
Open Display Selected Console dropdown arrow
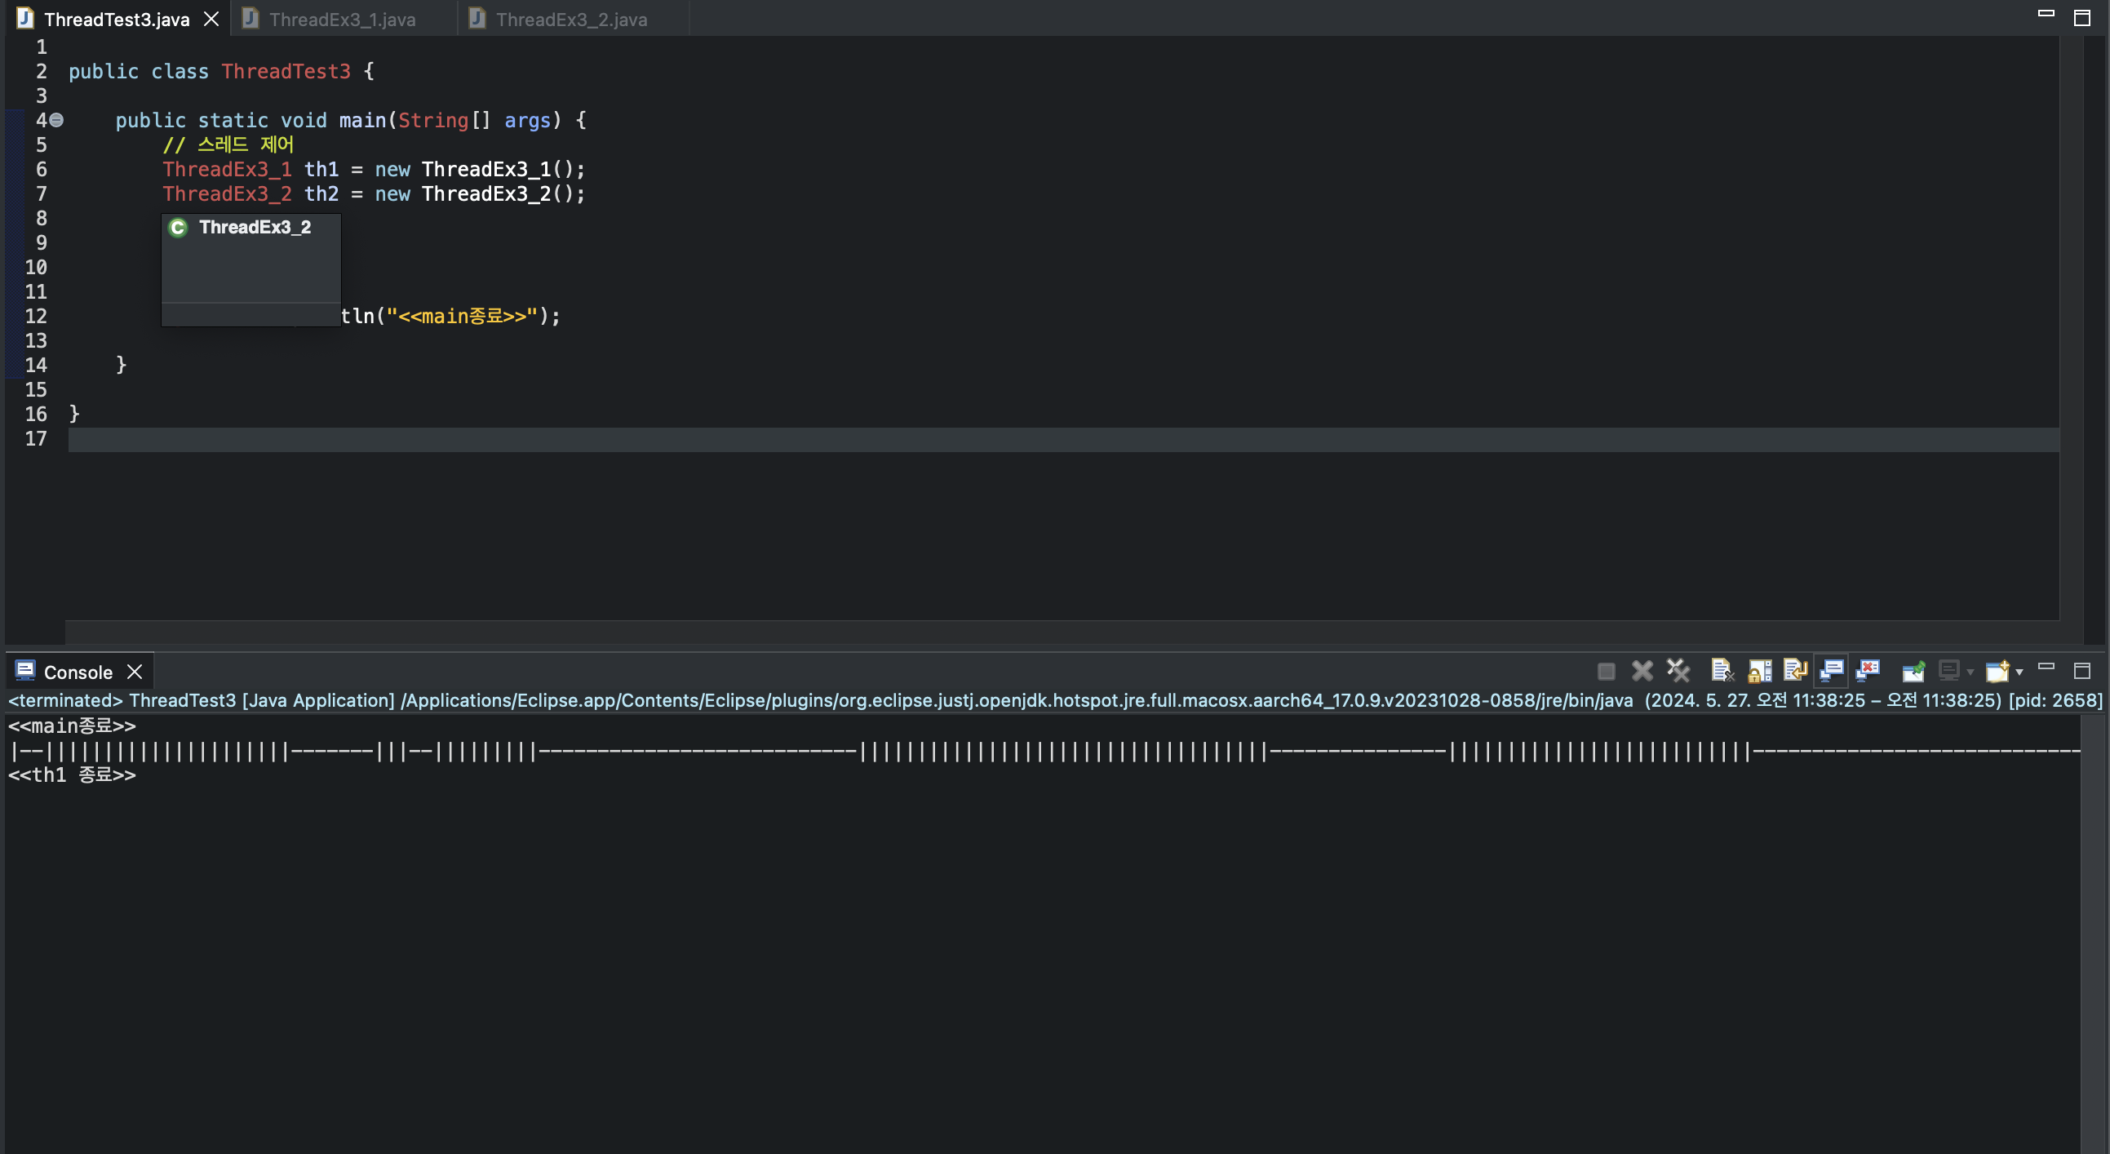pyautogui.click(x=1970, y=672)
